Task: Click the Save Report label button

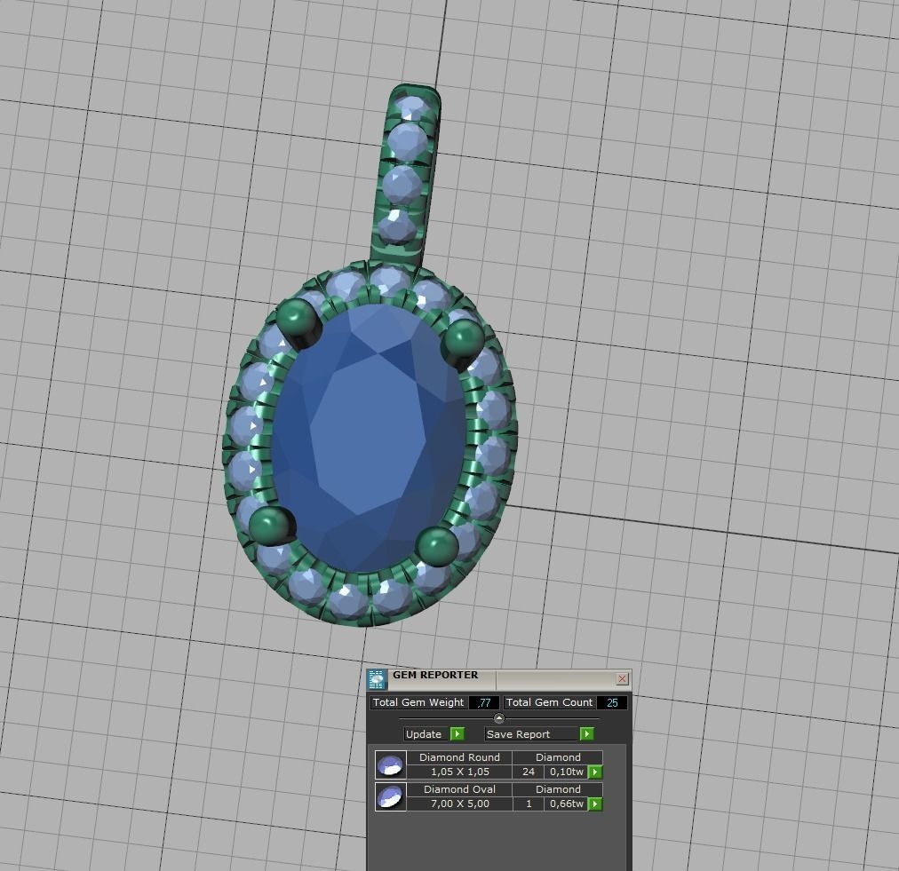Action: [x=532, y=734]
